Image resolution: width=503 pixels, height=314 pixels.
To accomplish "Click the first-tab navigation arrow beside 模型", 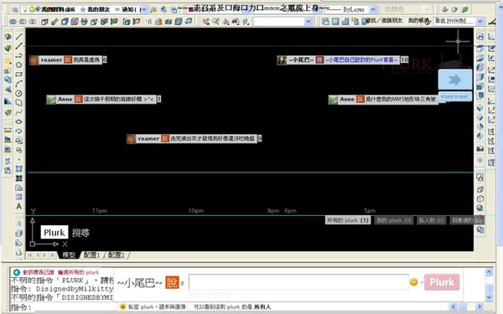I will [x=29, y=255].
